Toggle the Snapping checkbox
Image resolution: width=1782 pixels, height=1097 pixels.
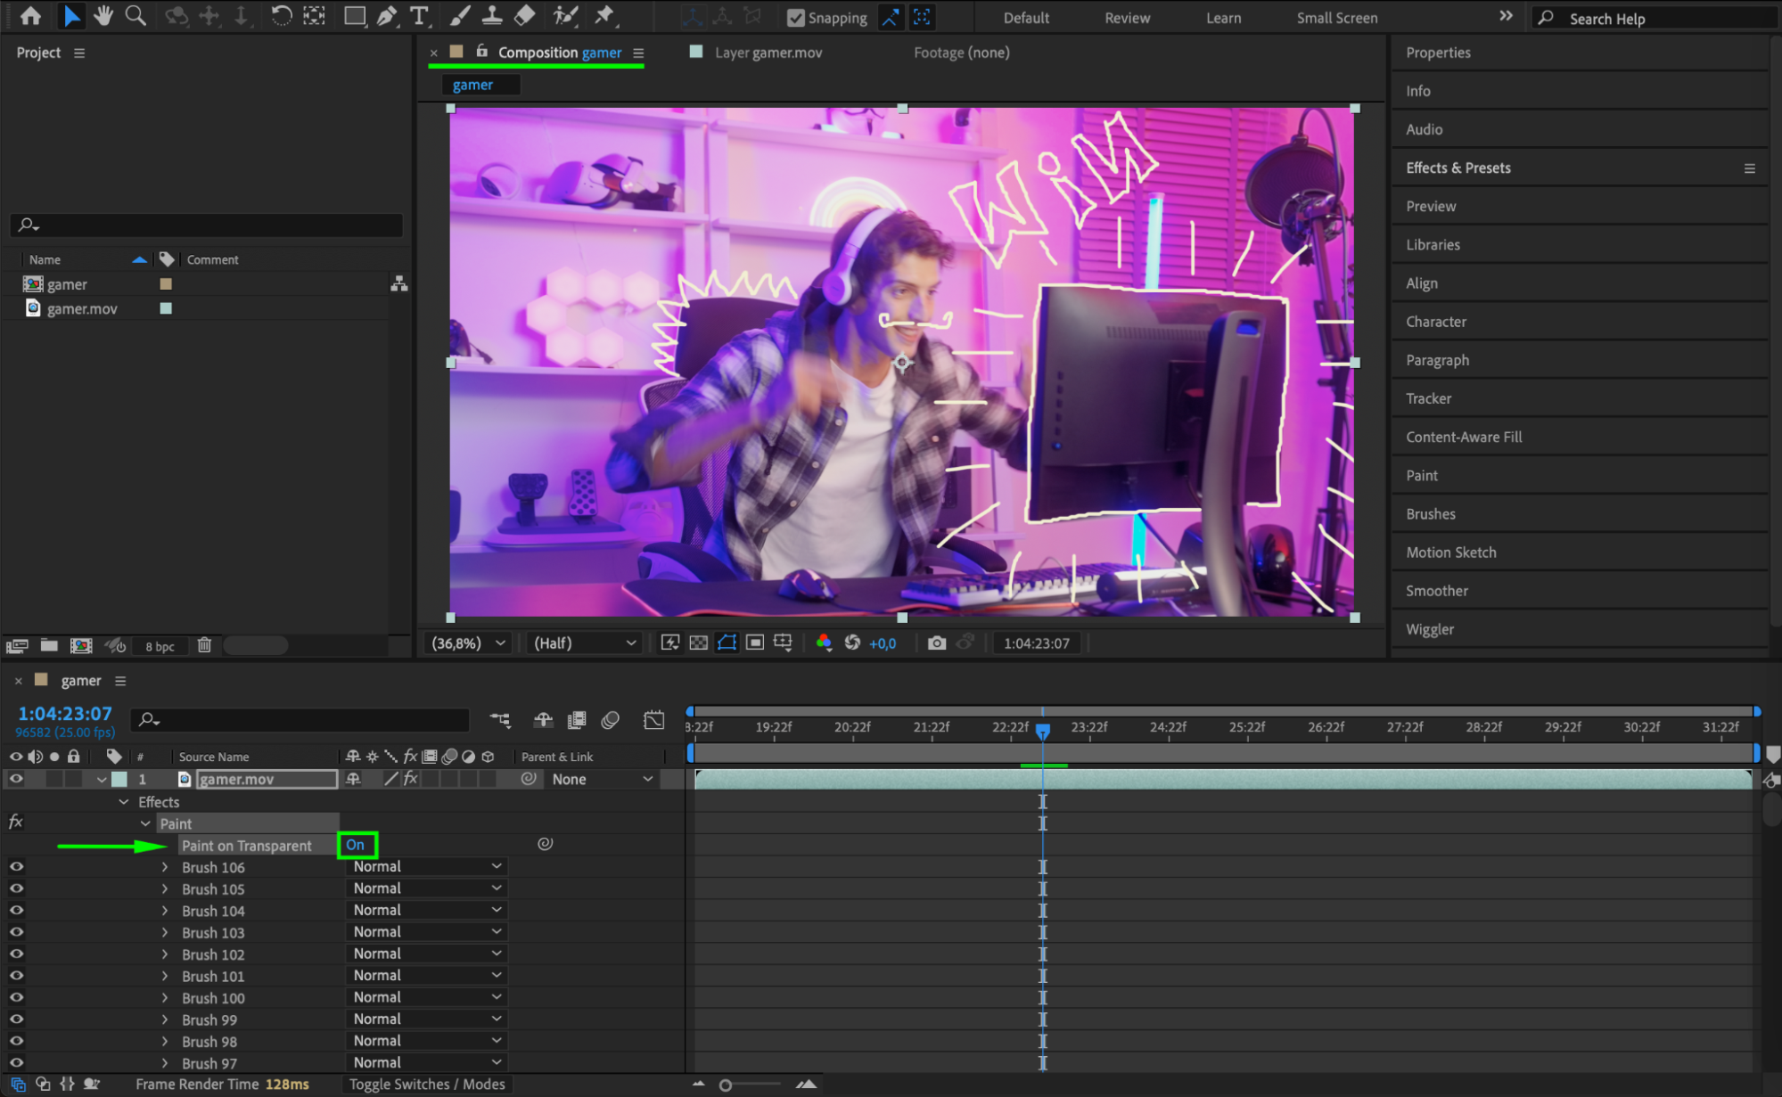(796, 18)
